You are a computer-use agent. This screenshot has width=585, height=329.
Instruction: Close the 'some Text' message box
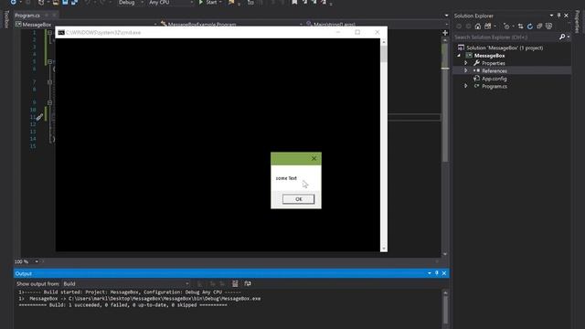314,158
